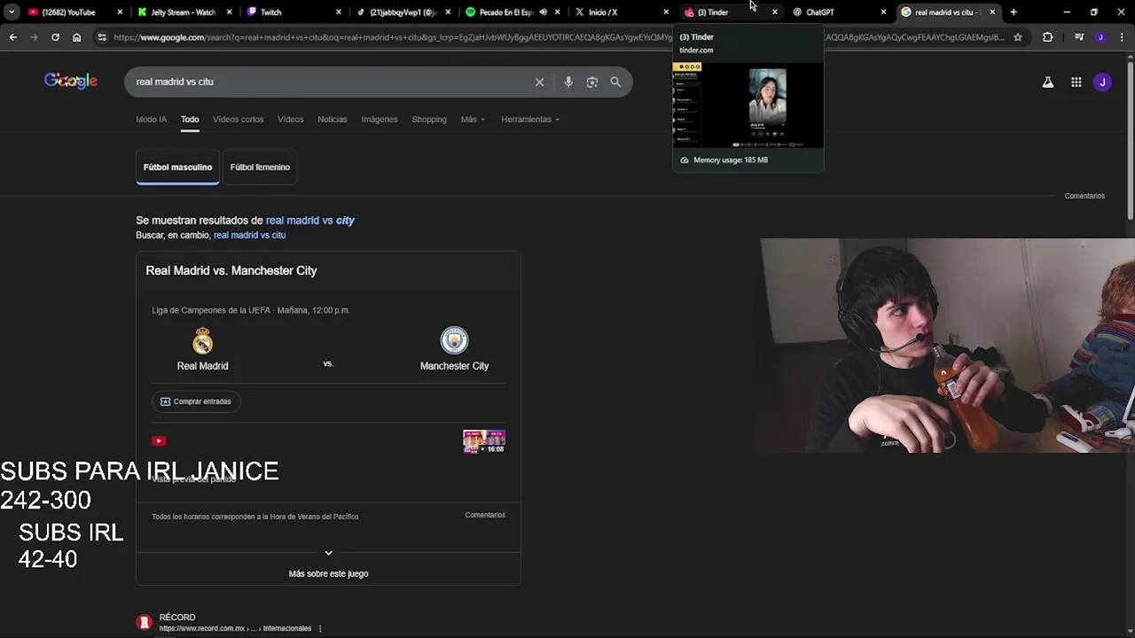Image resolution: width=1135 pixels, height=638 pixels.
Task: Open the Real Madrid team crest
Action: pos(202,340)
